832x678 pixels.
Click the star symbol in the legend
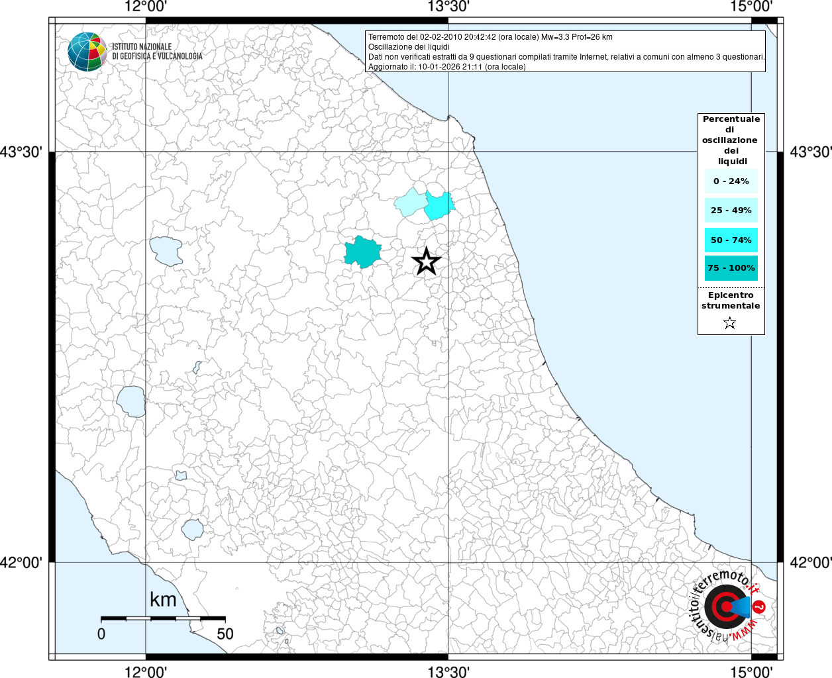[730, 323]
